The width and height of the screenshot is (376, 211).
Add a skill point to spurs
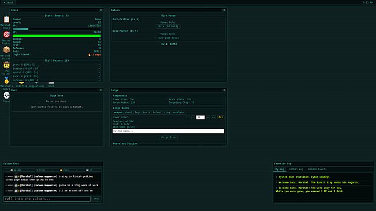point(99,73)
